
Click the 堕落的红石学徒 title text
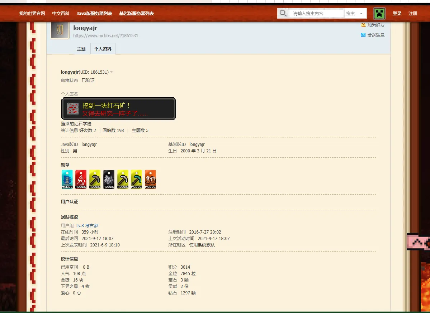76,124
